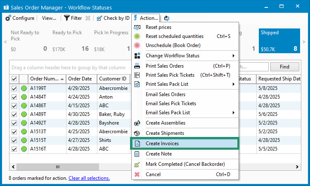
Task: Uncheck the checkbox for order A1199T
Action: (x=14, y=88)
